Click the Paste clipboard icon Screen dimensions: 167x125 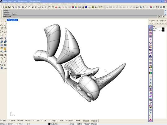point(23,7)
